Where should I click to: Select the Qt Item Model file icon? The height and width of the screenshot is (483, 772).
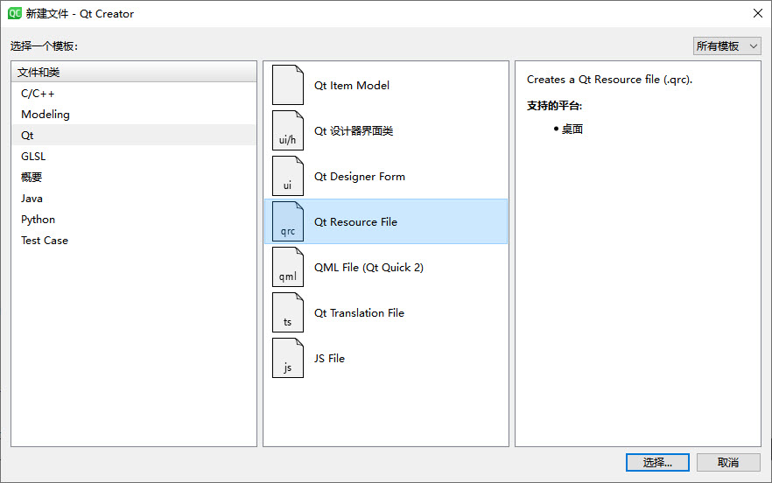click(x=288, y=85)
